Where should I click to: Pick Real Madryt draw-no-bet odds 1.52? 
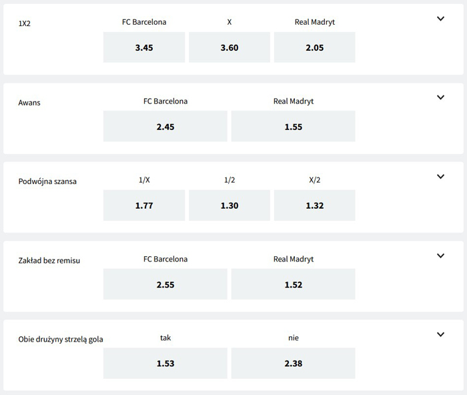294,284
